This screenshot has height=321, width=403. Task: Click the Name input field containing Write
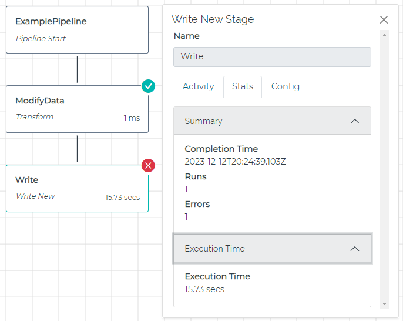coord(272,57)
